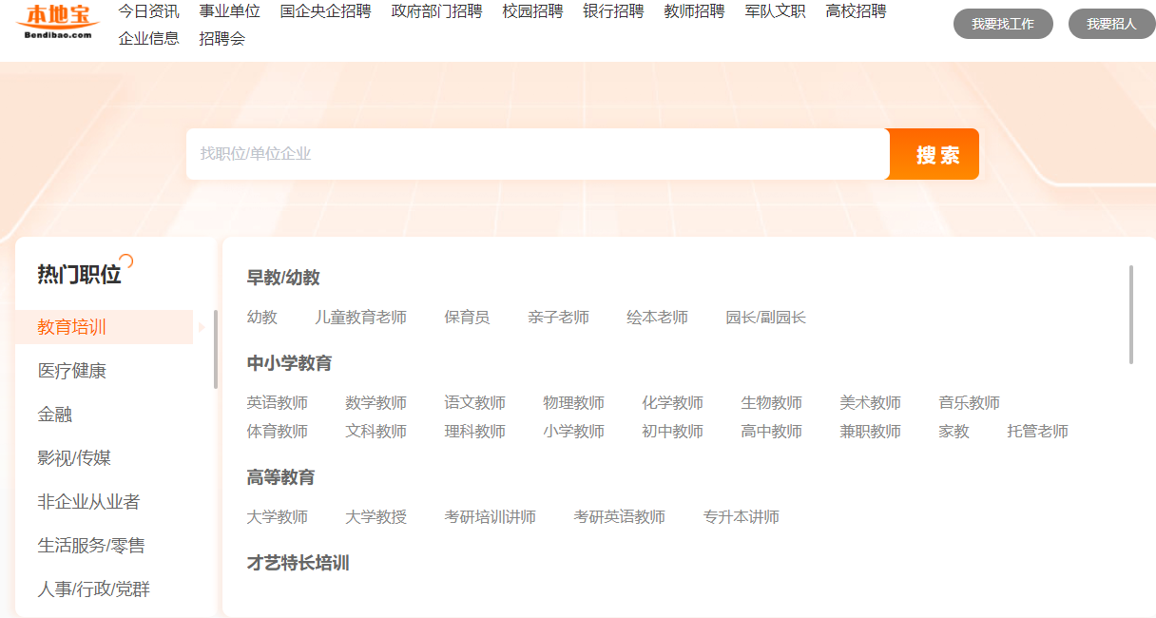This screenshot has height=618, width=1156.
Task: Click the 搜索 search button
Action: coord(933,153)
